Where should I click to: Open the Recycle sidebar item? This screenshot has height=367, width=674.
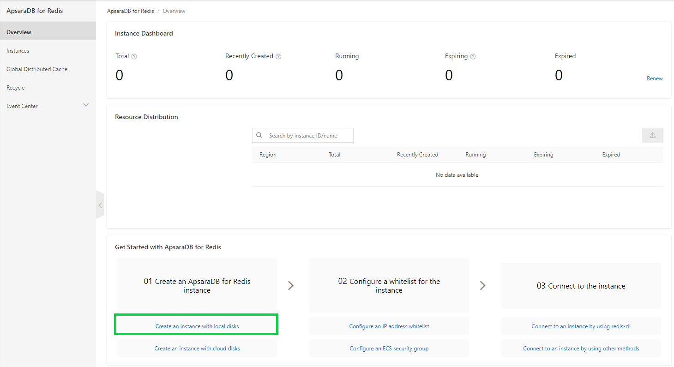tap(48, 88)
